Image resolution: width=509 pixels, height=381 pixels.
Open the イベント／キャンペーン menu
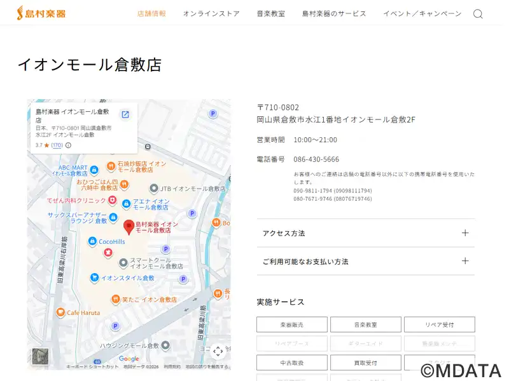(x=422, y=14)
